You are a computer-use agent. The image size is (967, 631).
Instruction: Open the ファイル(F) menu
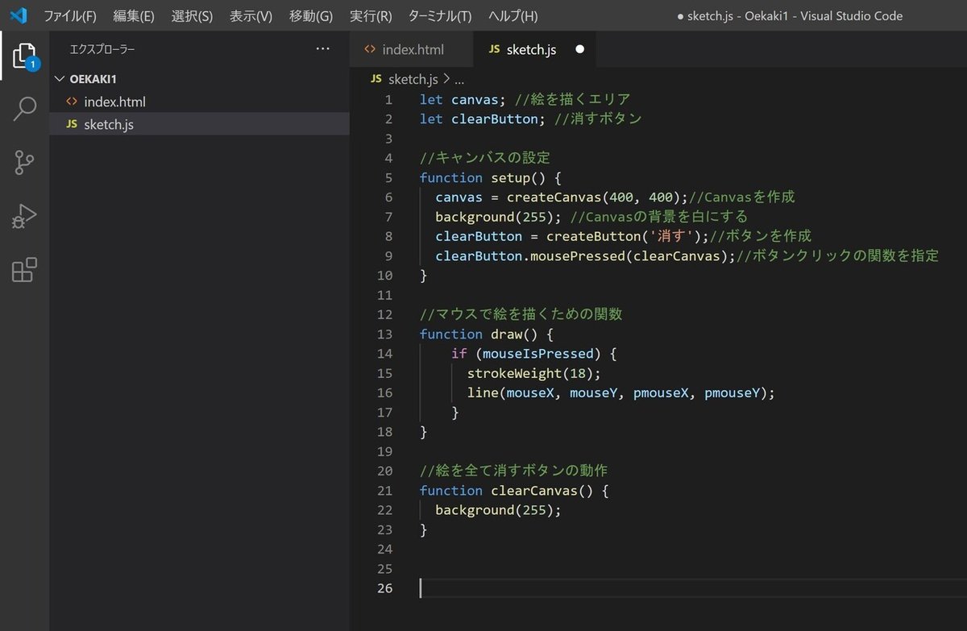[69, 16]
